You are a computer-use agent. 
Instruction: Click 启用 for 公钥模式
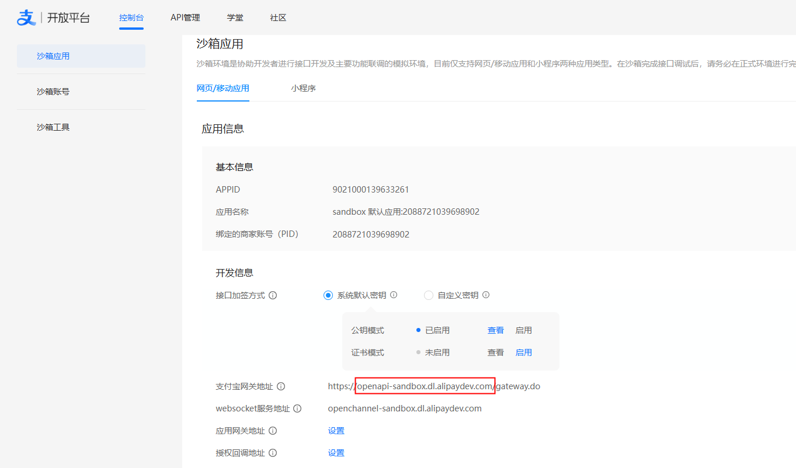[524, 330]
